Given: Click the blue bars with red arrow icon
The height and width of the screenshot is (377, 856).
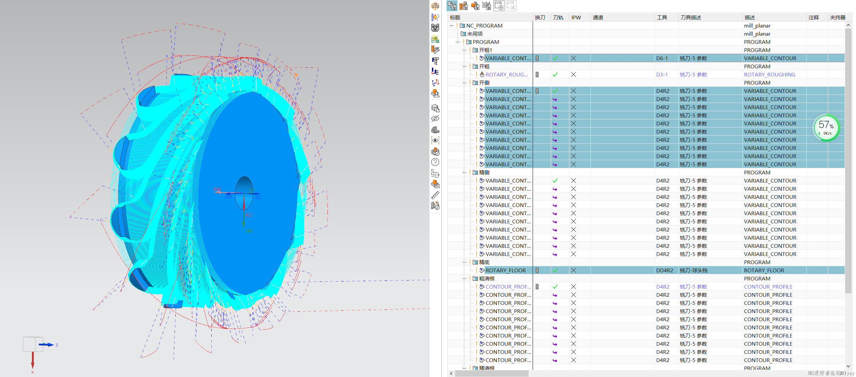Looking at the screenshot, I should (435, 71).
